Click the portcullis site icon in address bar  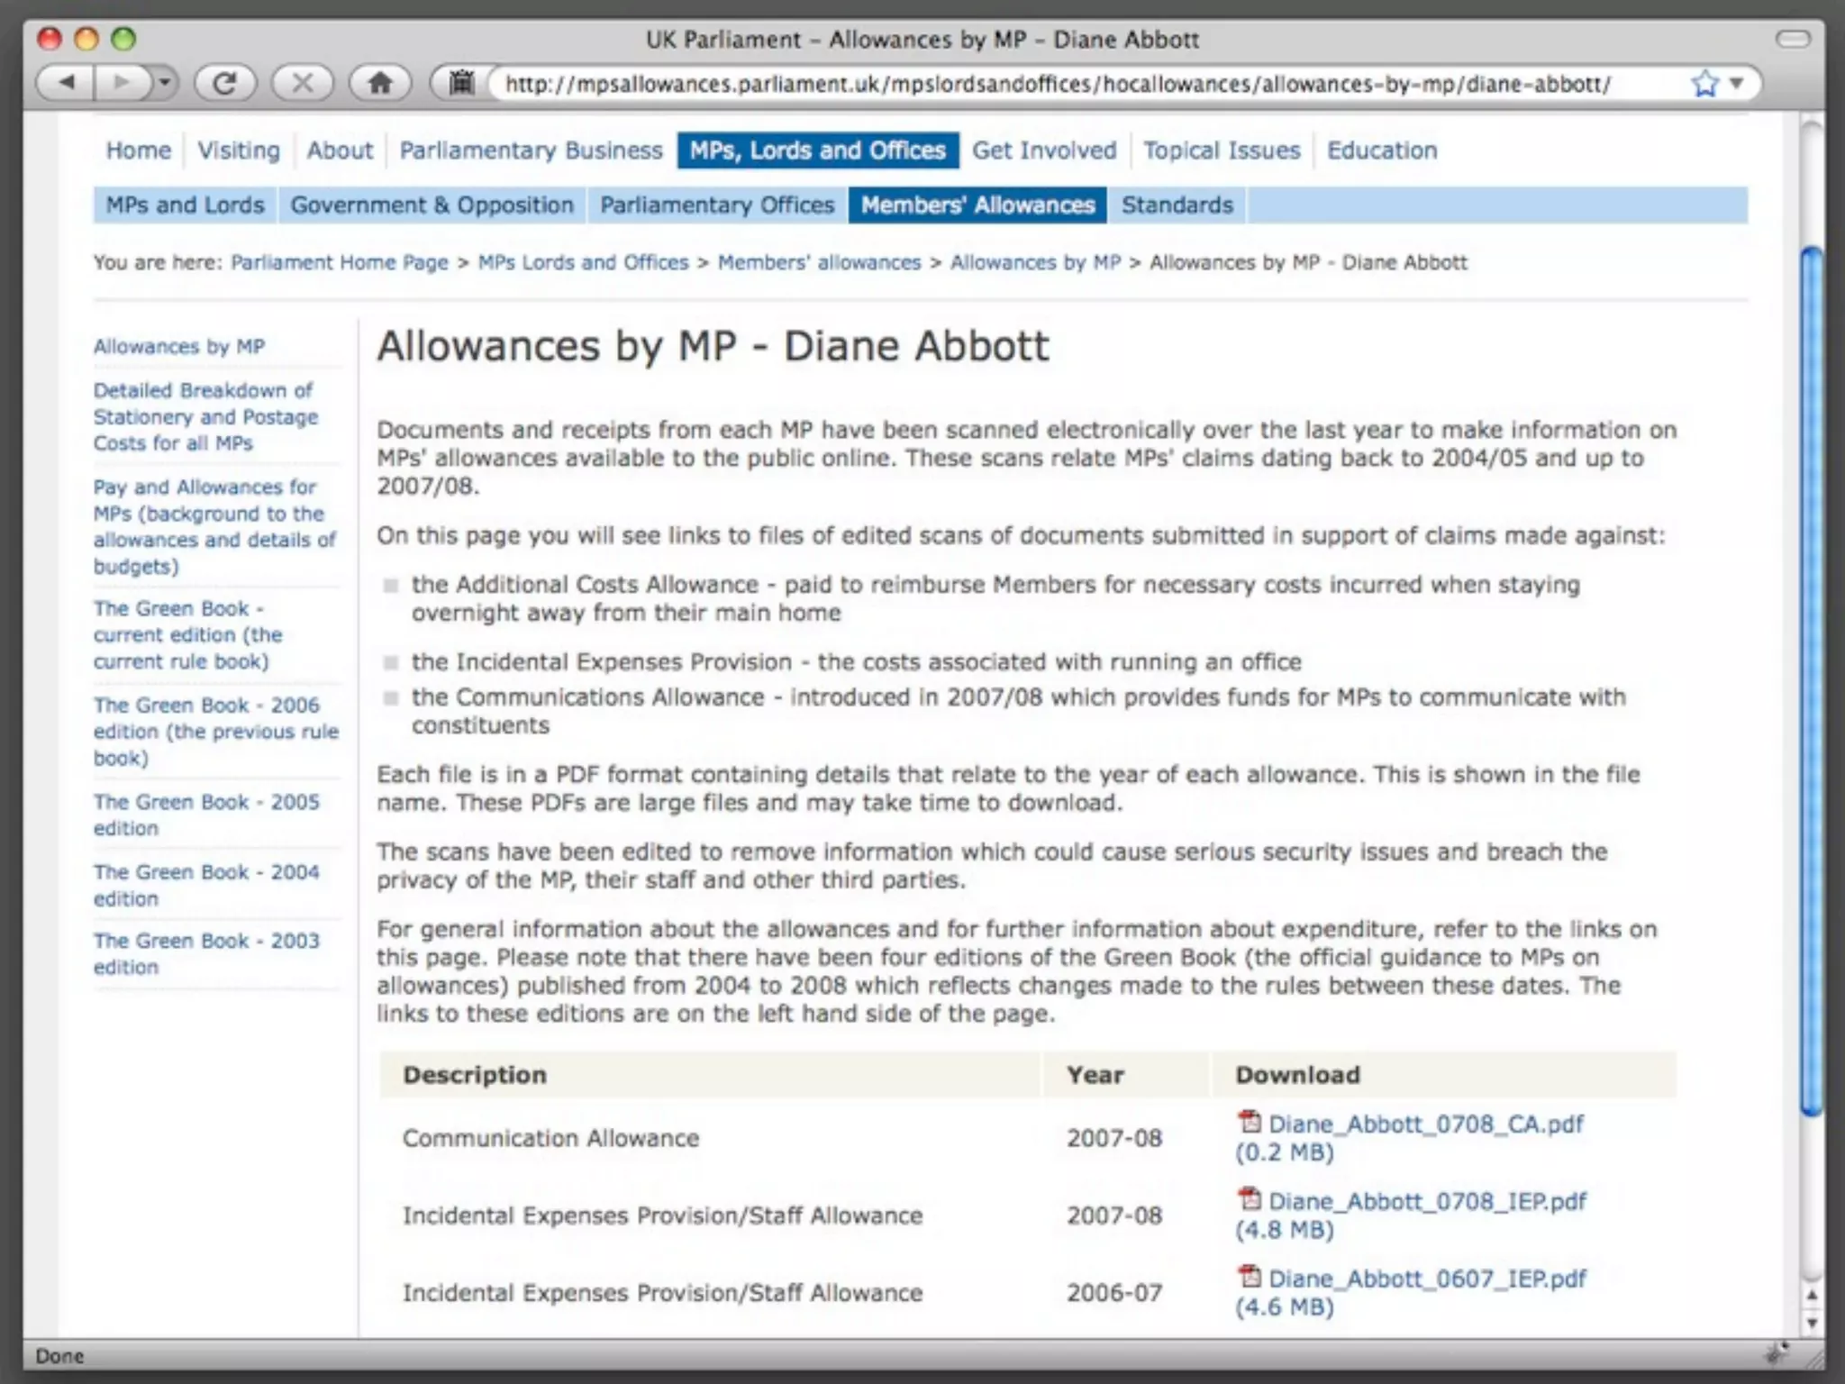click(461, 83)
